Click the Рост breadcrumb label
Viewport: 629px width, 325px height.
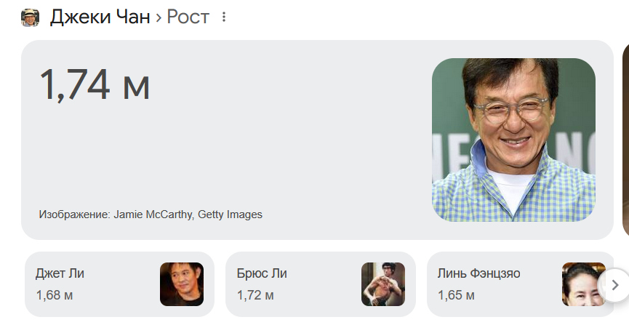(188, 17)
